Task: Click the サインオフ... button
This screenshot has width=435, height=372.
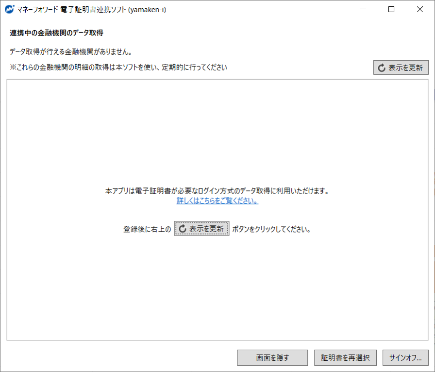Action: coord(405,357)
